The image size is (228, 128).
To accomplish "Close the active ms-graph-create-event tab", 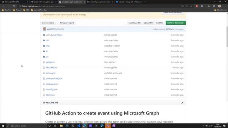I will click(84, 2).
